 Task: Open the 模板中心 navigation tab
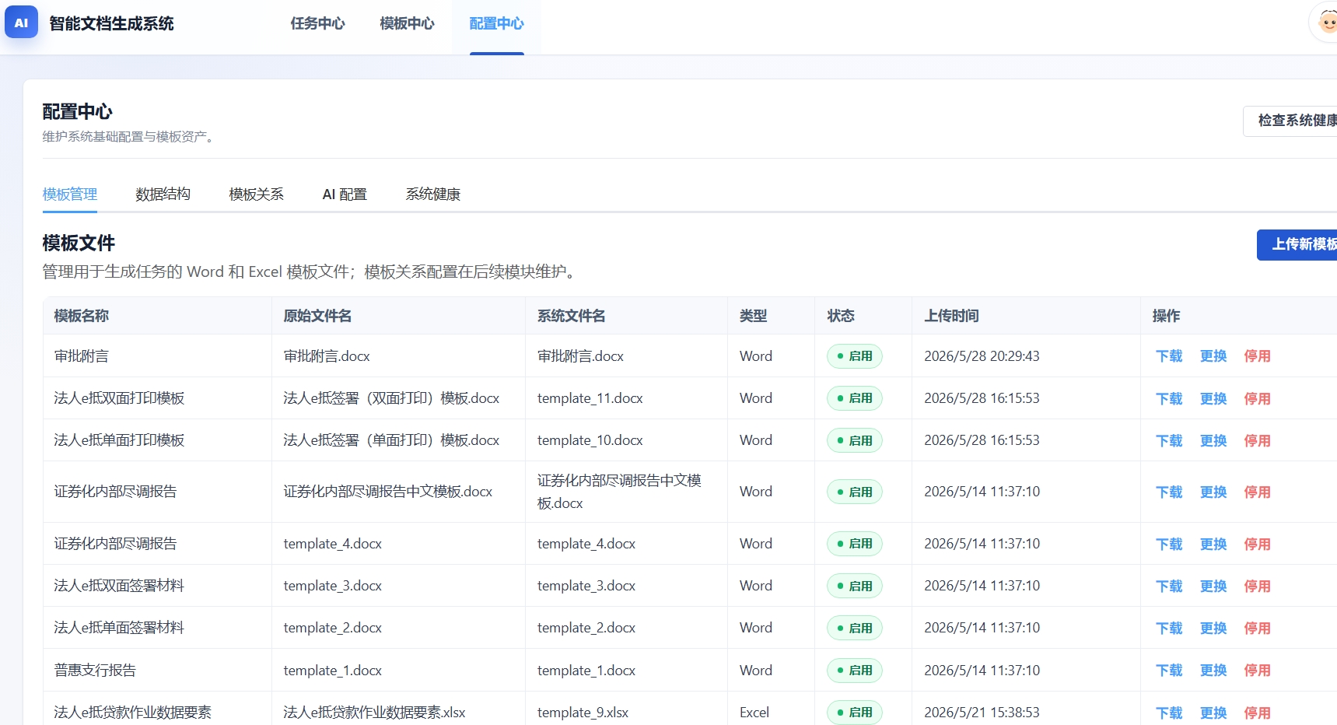tap(407, 23)
